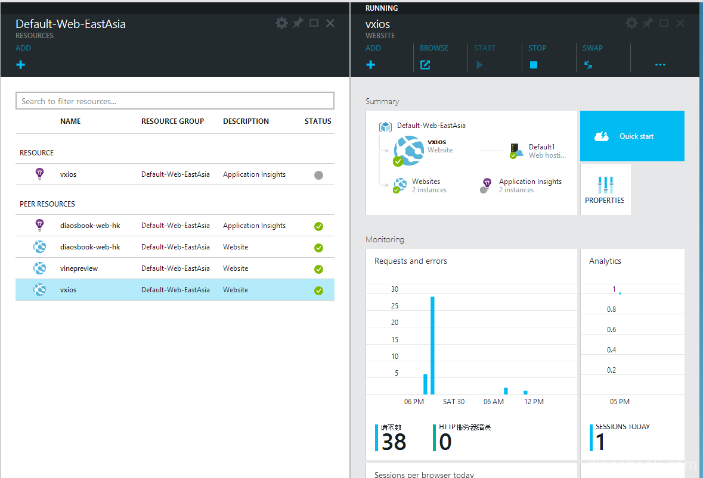Click the plus icon under ADD in Default-Web-EastAsia blade

pos(21,65)
